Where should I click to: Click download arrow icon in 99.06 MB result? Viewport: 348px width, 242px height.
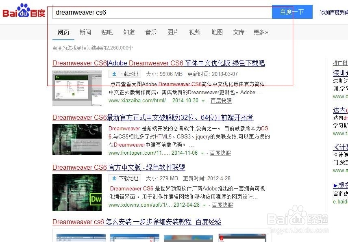[114, 74]
